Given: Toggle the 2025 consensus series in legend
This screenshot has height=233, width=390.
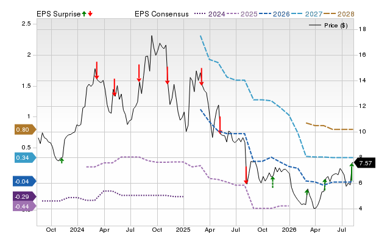Looking at the screenshot, I should point(242,14).
